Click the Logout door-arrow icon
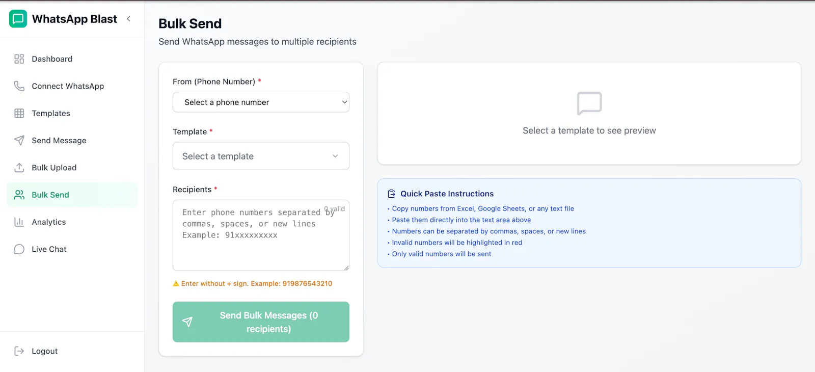This screenshot has width=815, height=372. tap(19, 351)
